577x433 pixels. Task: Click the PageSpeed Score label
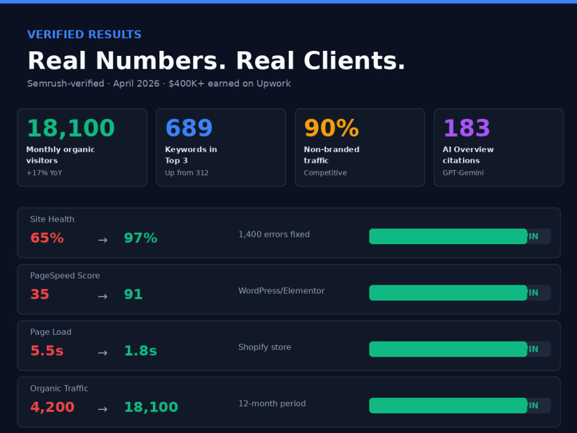pos(65,275)
